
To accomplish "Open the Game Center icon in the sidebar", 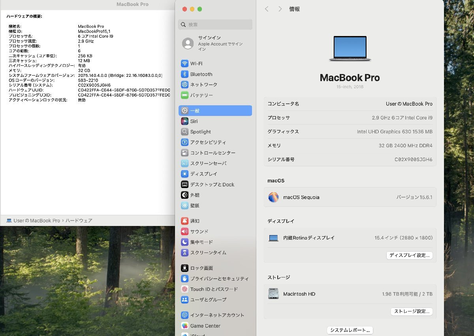I will click(184, 326).
